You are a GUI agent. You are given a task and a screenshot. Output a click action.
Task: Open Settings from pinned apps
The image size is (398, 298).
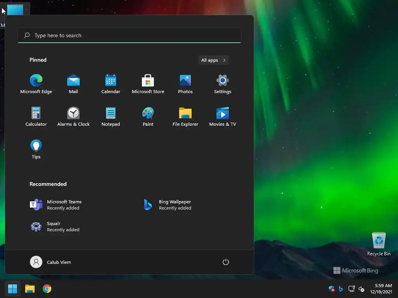pos(223,84)
